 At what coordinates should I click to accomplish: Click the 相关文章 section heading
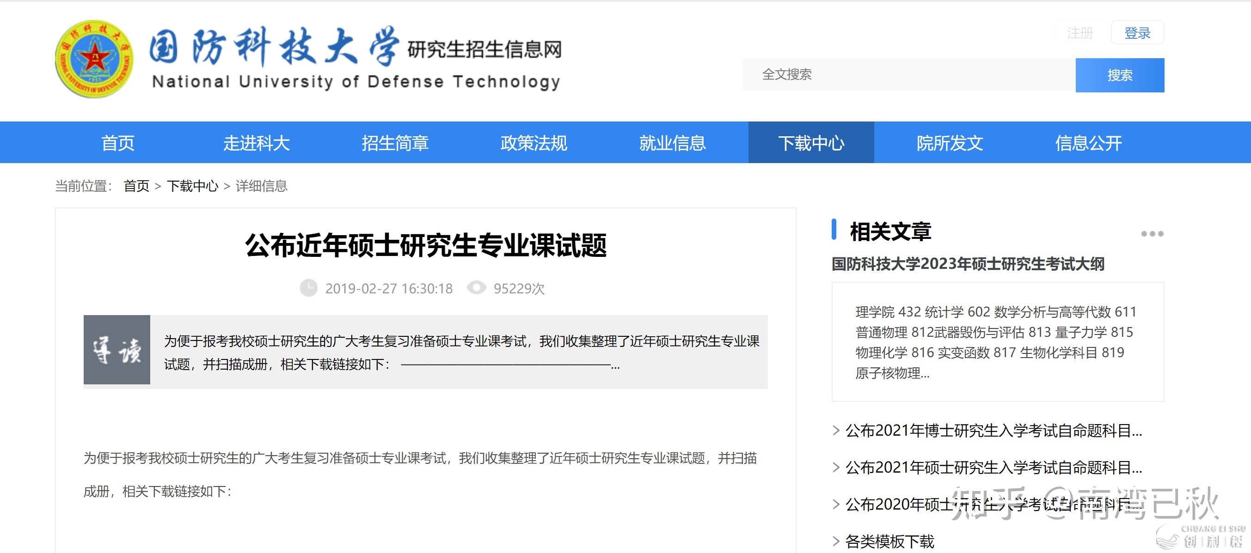(891, 231)
